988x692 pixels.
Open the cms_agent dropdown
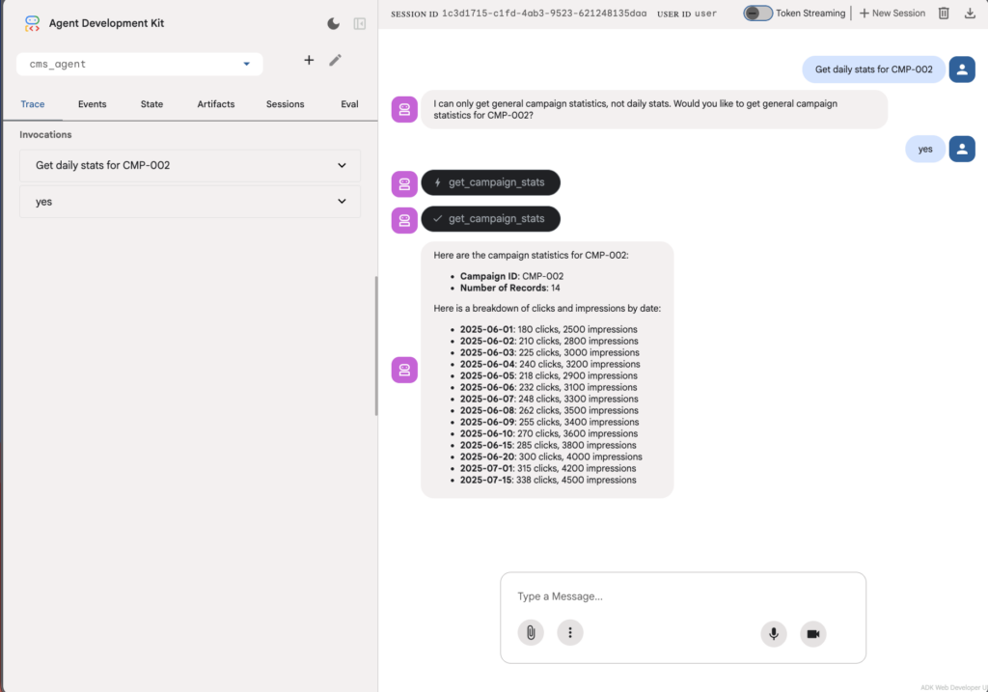[x=139, y=64]
